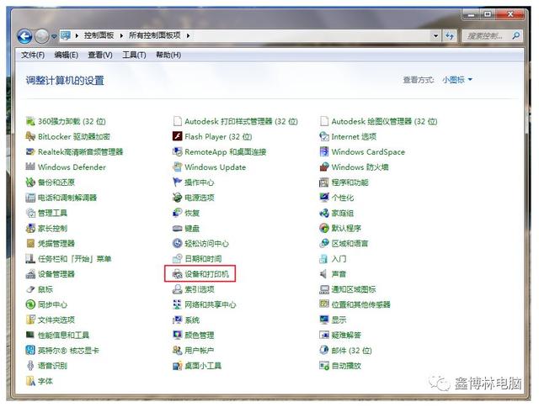Open the 默认程序 icon

click(x=324, y=228)
